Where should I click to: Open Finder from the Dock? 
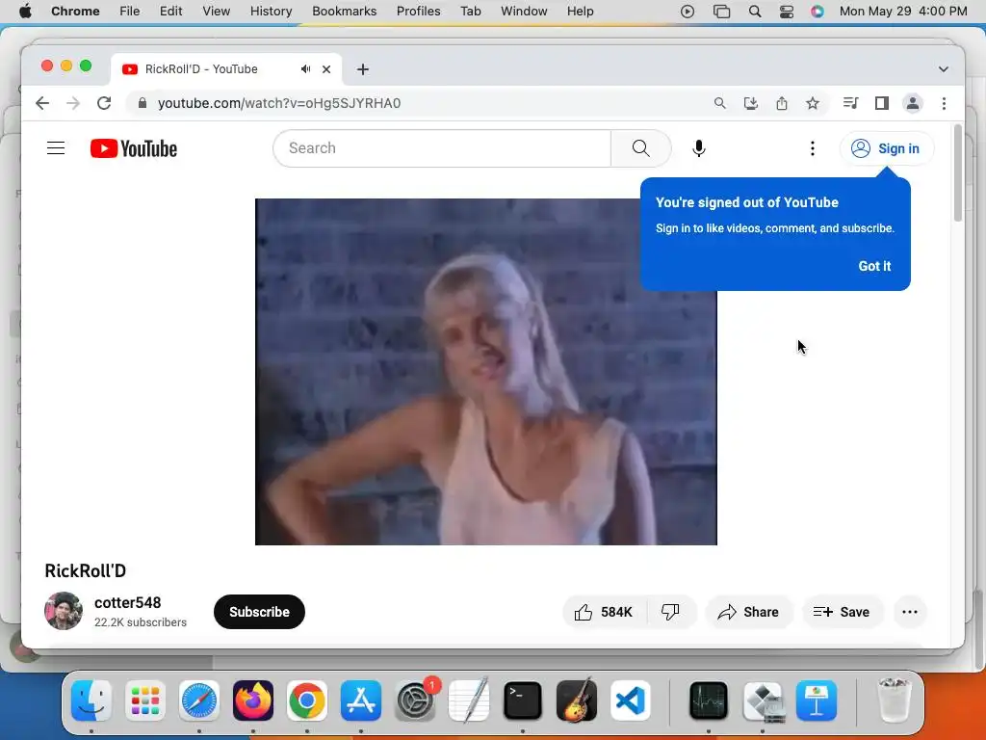91,700
